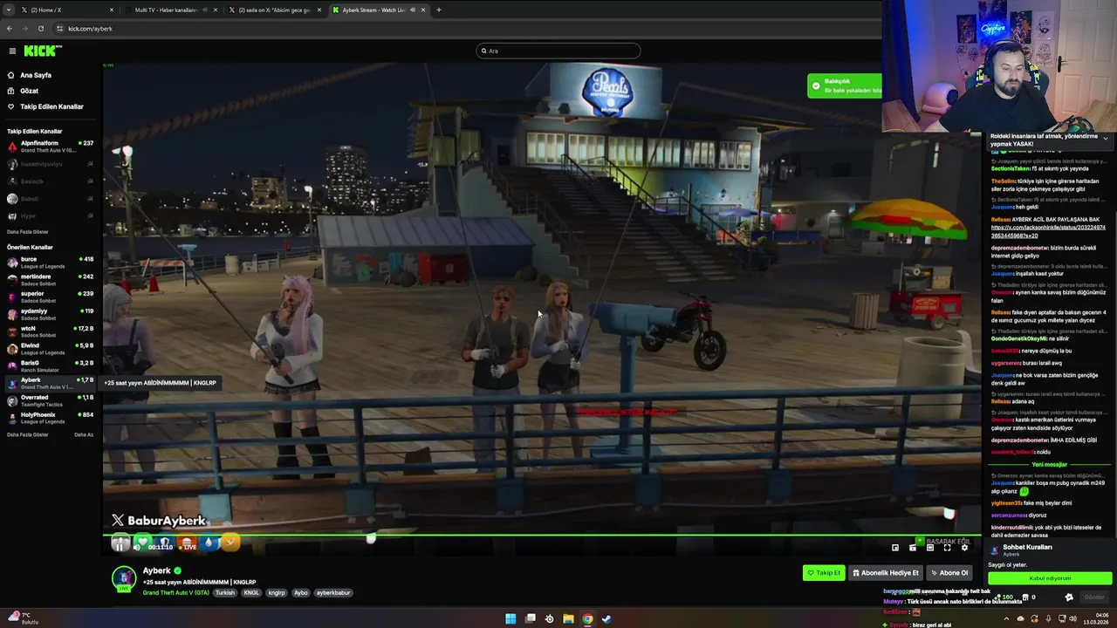
Task: Collapse recommended channels with Daha Az
Action: click(x=84, y=434)
